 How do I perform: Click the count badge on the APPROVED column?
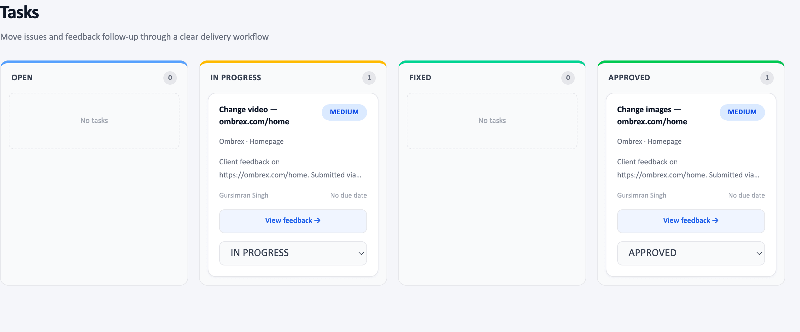pyautogui.click(x=767, y=78)
